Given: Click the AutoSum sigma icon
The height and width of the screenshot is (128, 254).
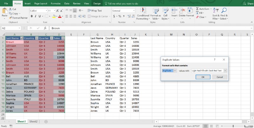Looking at the screenshot, I should 197,9.
